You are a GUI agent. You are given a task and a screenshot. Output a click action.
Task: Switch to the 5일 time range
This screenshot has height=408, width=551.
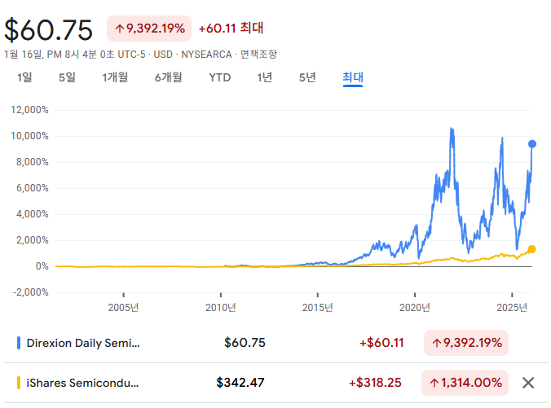pyautogui.click(x=67, y=77)
